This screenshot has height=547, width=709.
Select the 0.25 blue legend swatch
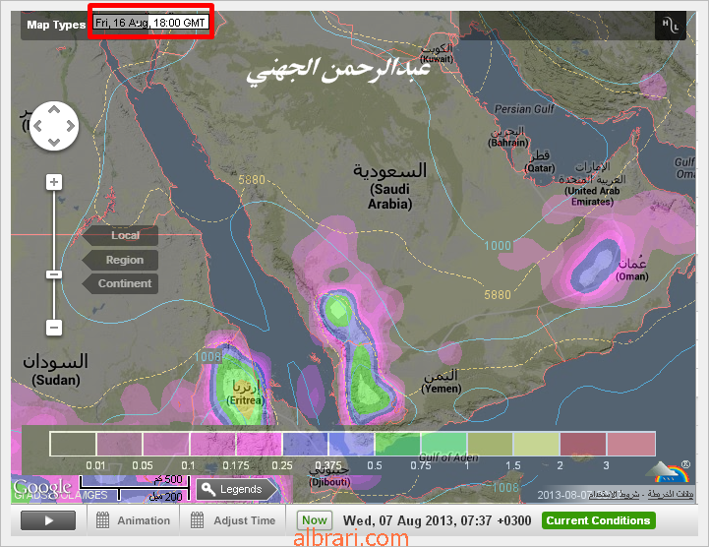[x=305, y=444]
